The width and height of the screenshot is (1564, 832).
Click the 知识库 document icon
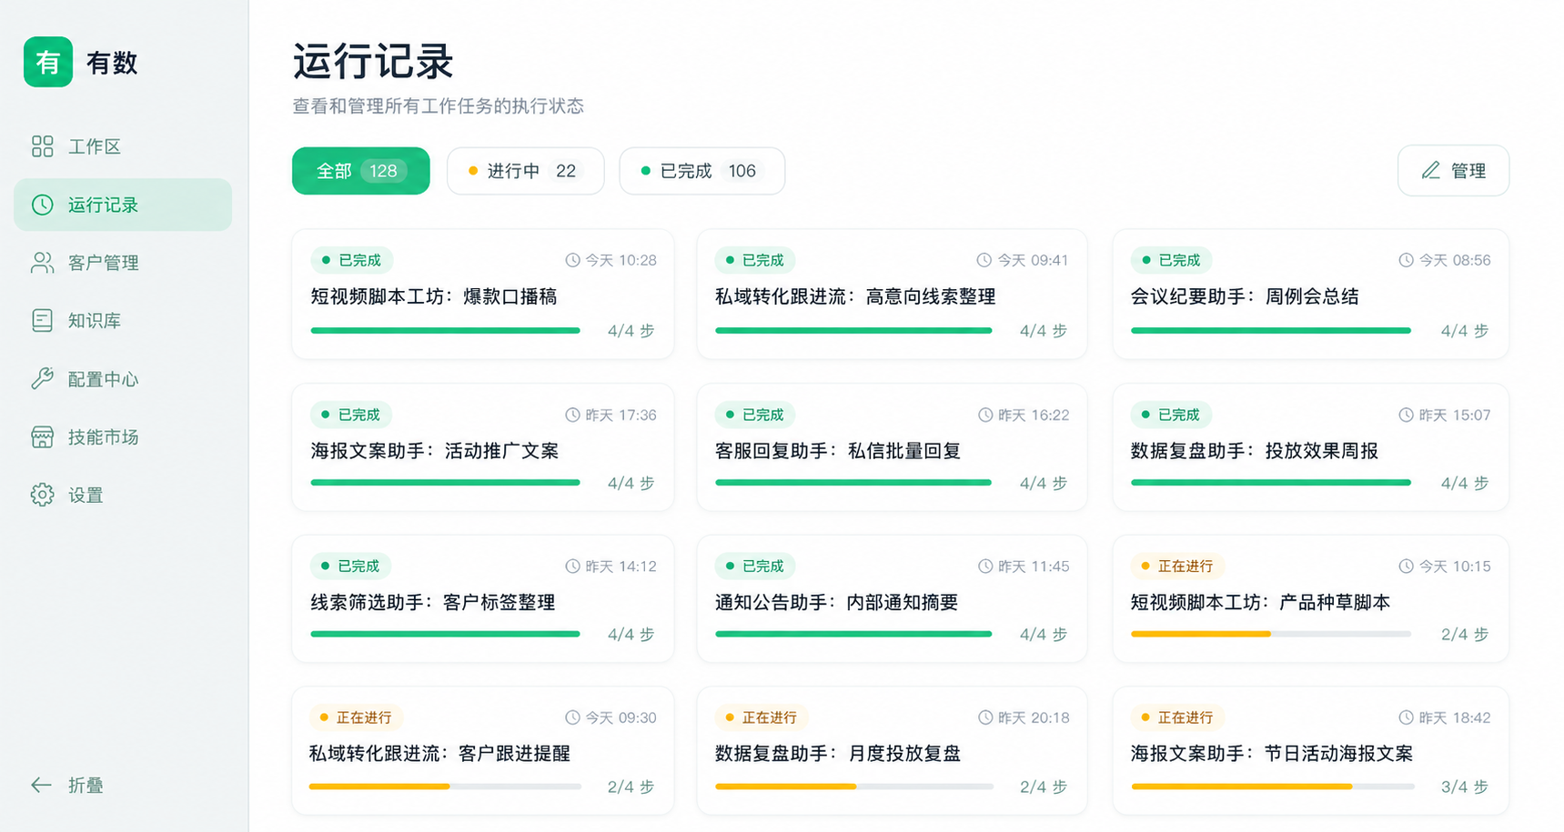point(42,320)
